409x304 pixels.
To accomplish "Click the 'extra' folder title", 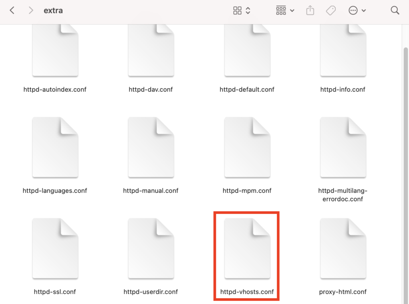I will pyautogui.click(x=53, y=11).
